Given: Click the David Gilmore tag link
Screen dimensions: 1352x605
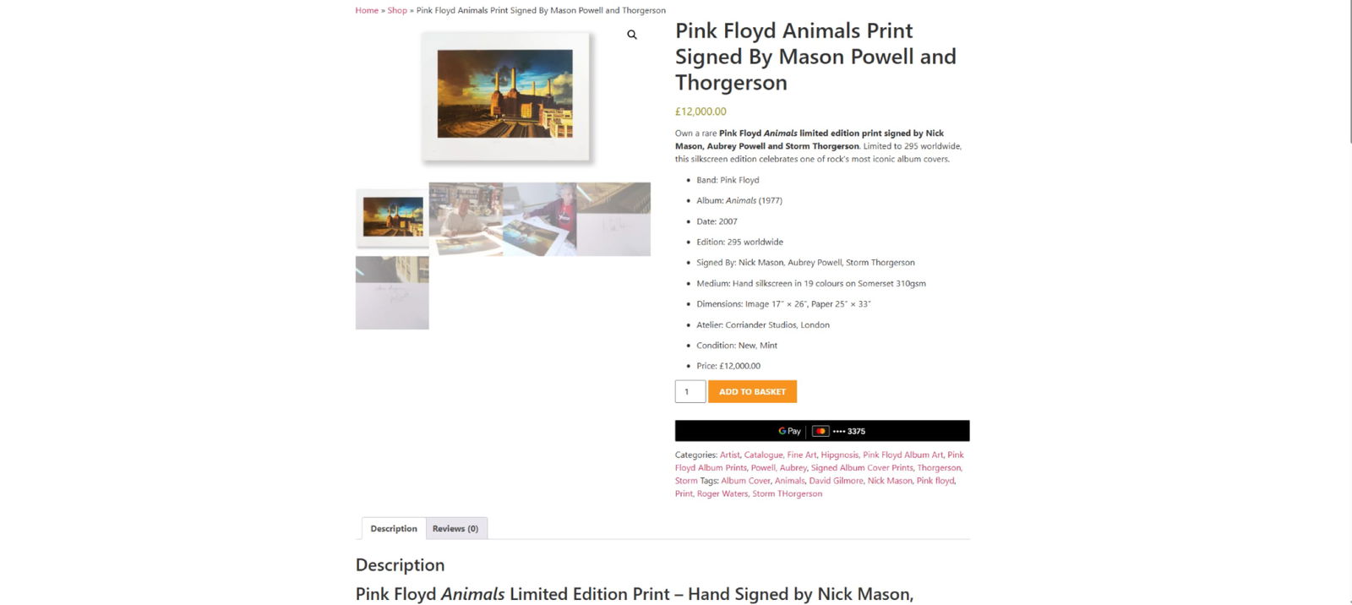Looking at the screenshot, I should click(837, 480).
